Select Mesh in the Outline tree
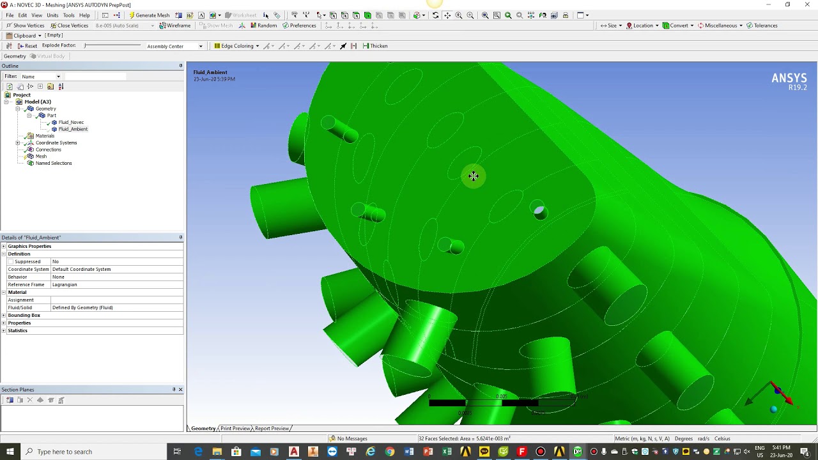 [x=41, y=156]
